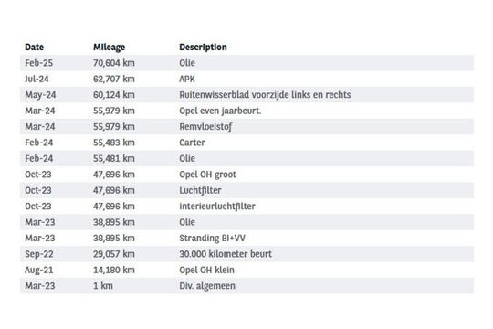Viewport: 493px width, 329px height.
Task: Select the Opel OH groot entry
Action: click(x=207, y=175)
